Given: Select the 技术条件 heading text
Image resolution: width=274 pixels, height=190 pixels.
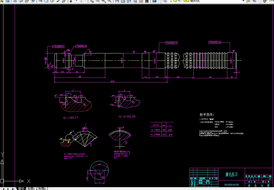Looking at the screenshot, I should [207, 115].
